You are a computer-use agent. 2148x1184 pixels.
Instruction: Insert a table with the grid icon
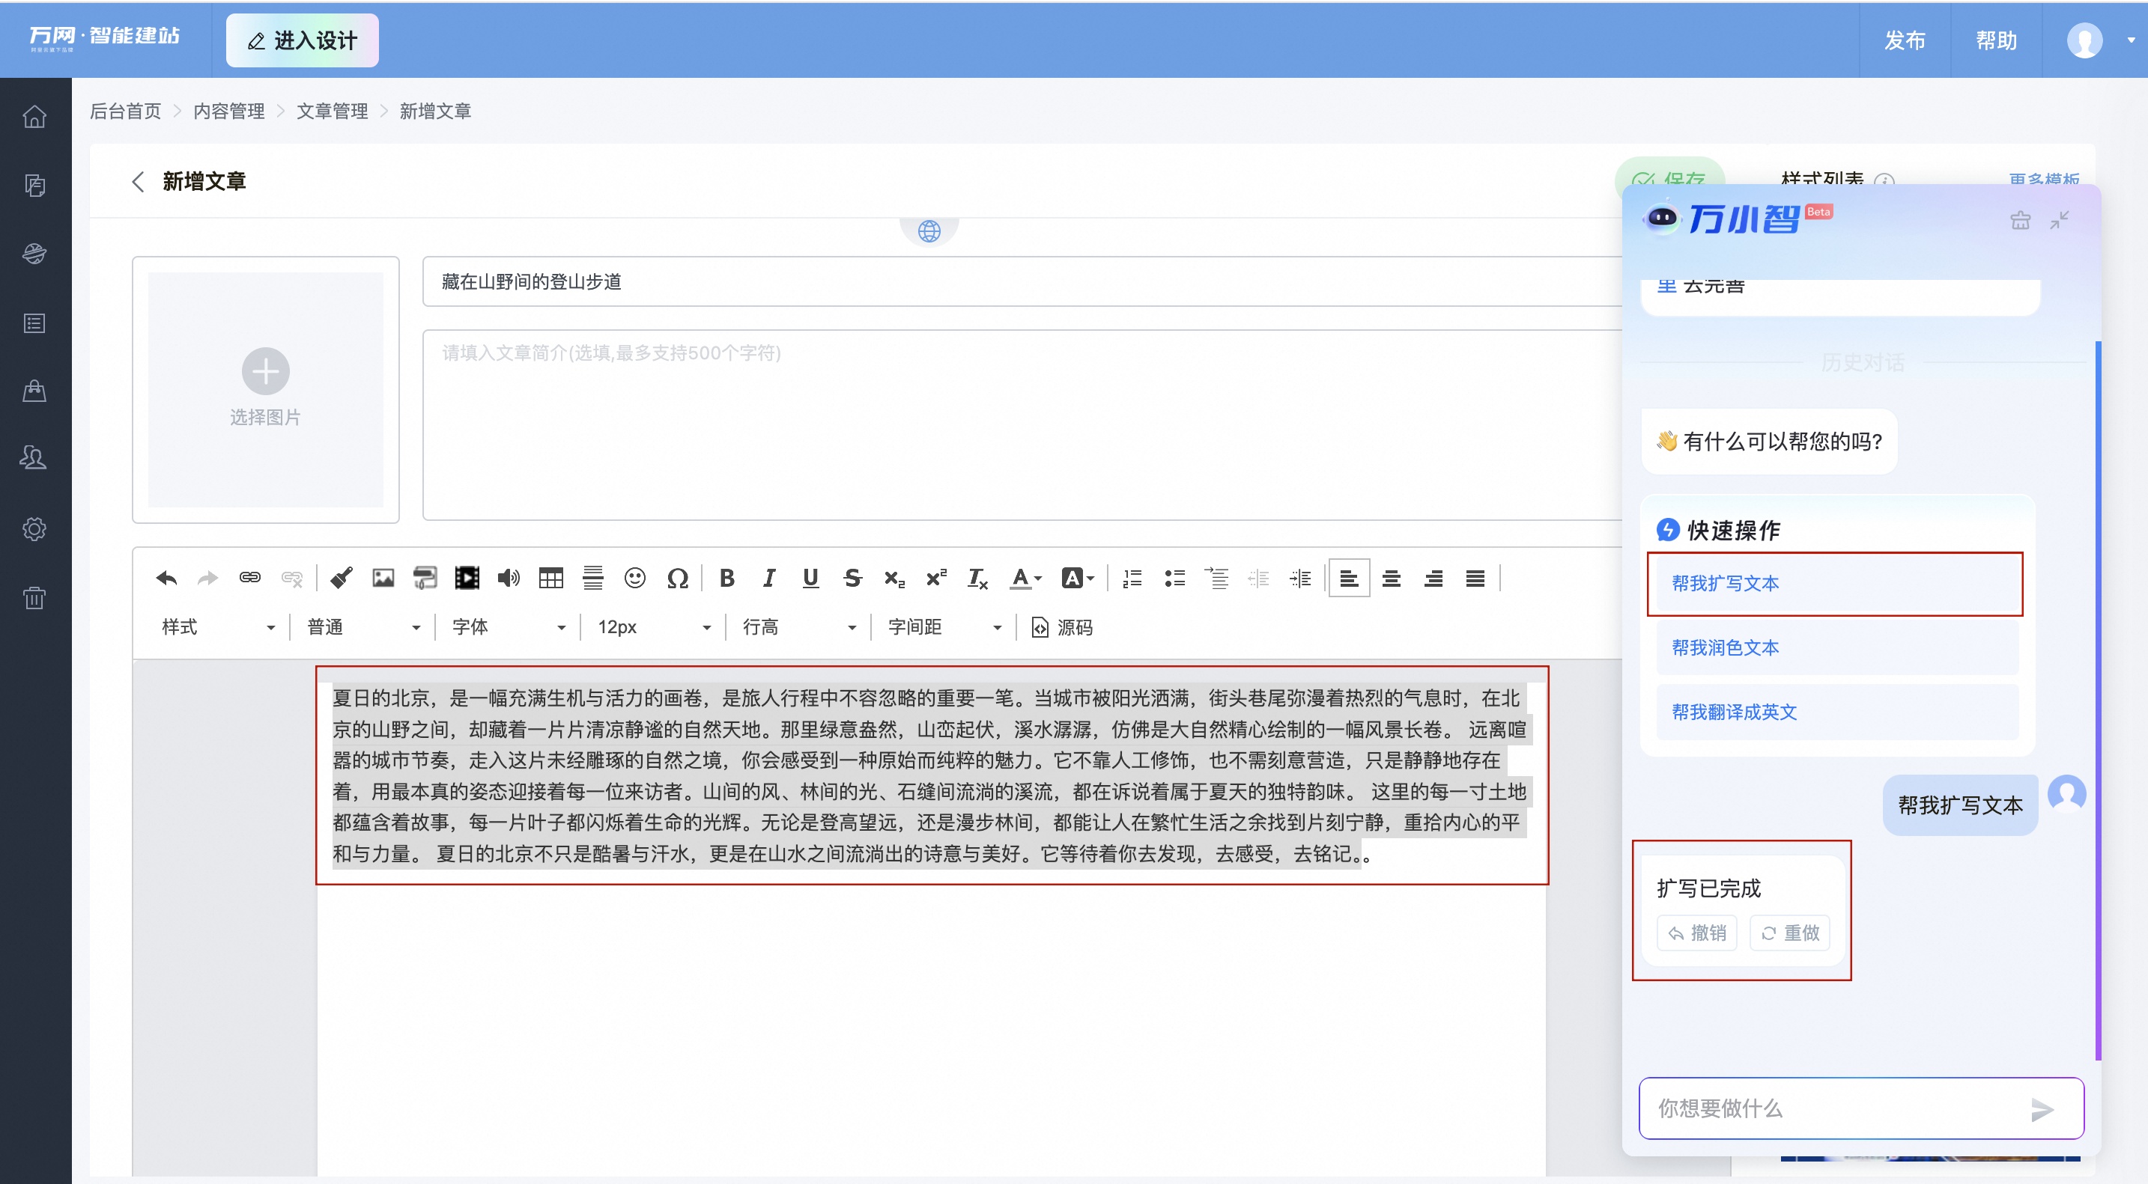[x=551, y=579]
